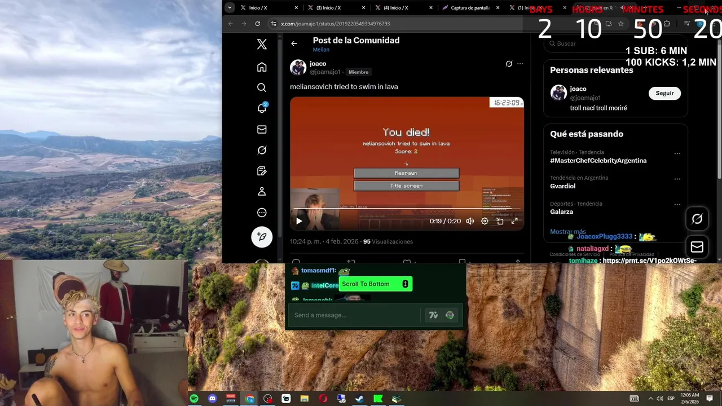Click the round Post compose button

coord(262,236)
